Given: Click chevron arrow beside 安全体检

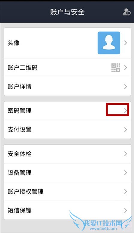Looking at the screenshot, I should pos(126,154).
